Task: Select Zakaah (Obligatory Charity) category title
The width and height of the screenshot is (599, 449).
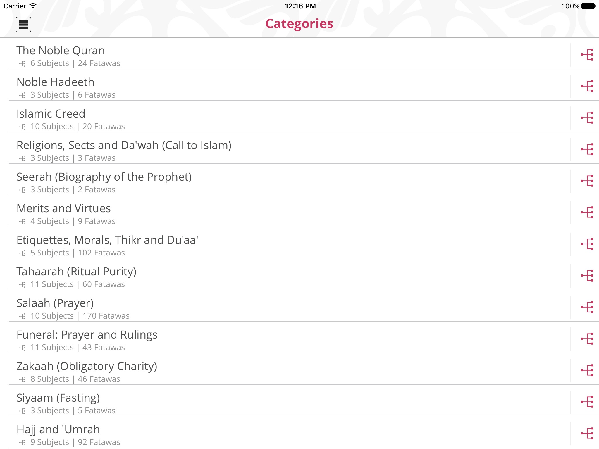Action: point(87,367)
